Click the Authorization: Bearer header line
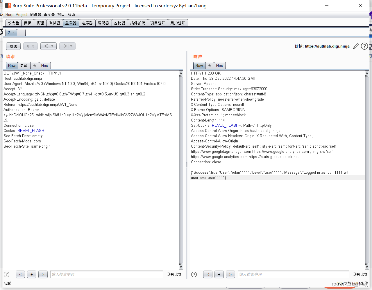Image resolution: width=372 pixels, height=290 pixels. pos(21,110)
